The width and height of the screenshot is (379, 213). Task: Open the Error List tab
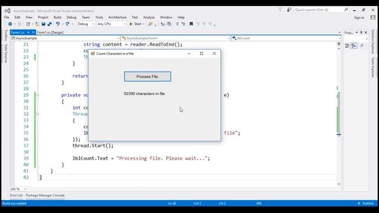click(16, 195)
